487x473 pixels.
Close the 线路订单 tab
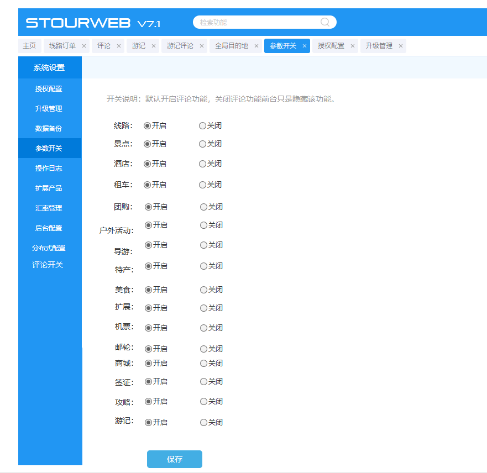(84, 46)
